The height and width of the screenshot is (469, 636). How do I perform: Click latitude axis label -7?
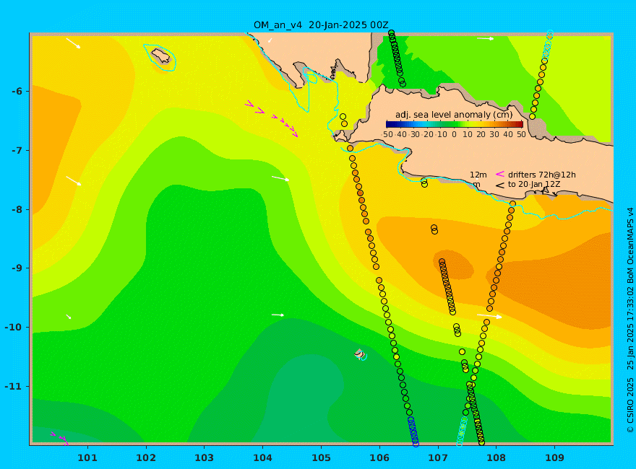coord(17,150)
